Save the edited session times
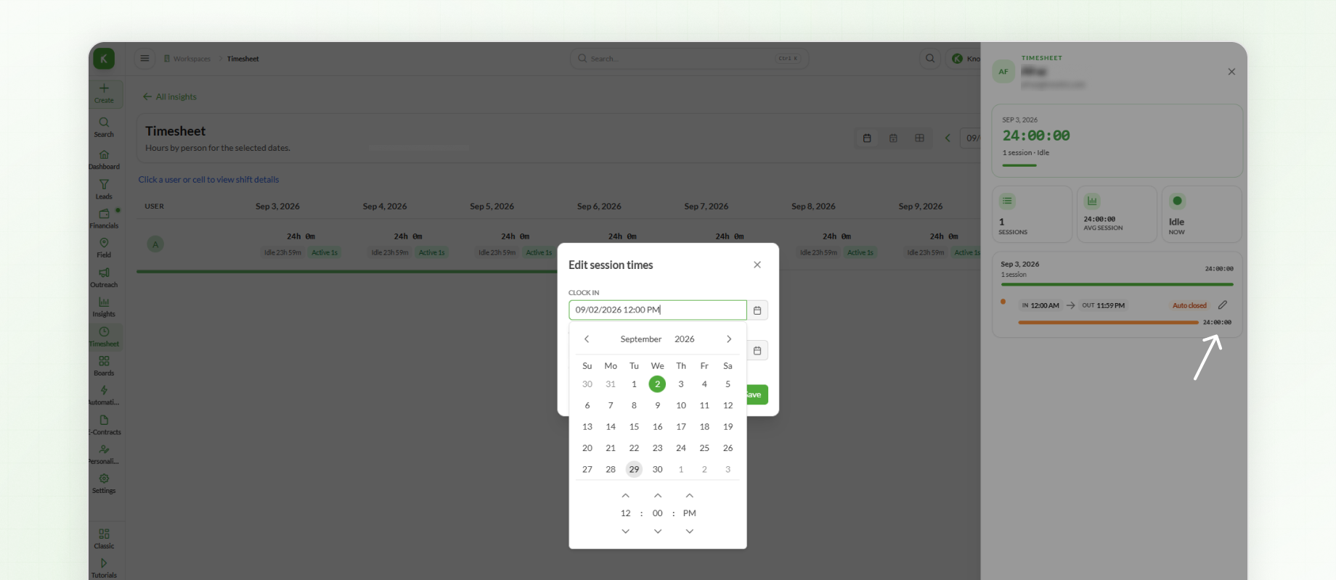Image resolution: width=1336 pixels, height=580 pixels. pos(755,394)
